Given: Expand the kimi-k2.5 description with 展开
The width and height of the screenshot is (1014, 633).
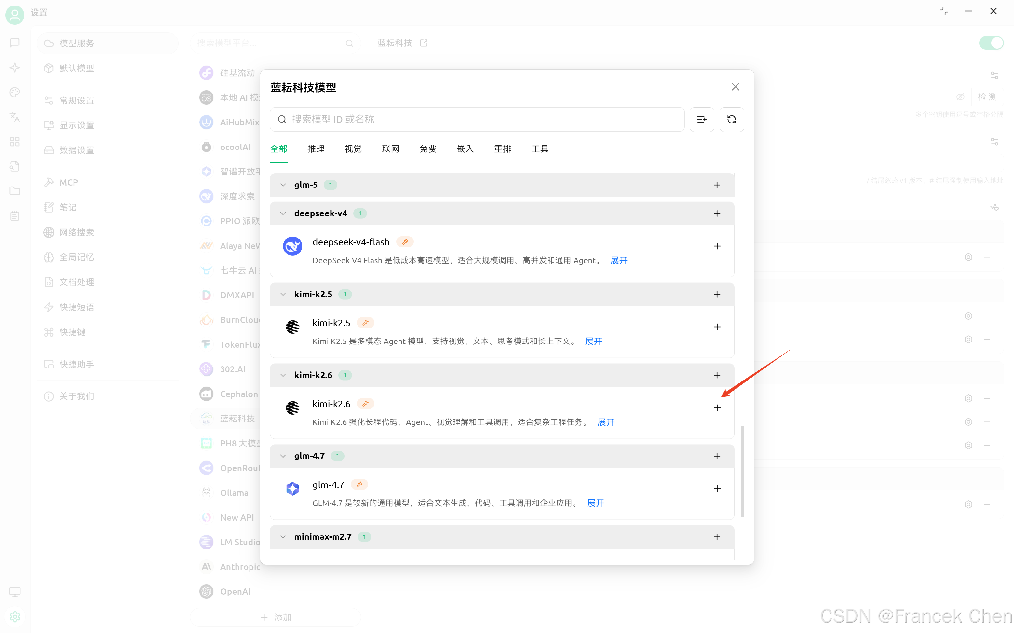Looking at the screenshot, I should click(593, 341).
